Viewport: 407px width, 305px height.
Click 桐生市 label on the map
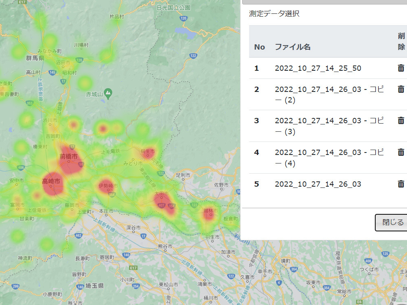tap(147, 151)
